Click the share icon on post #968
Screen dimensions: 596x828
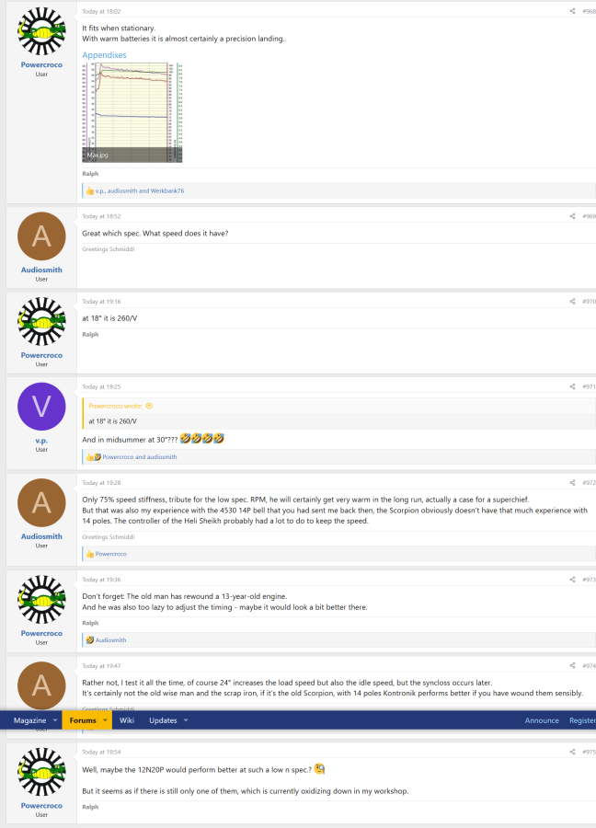573,11
